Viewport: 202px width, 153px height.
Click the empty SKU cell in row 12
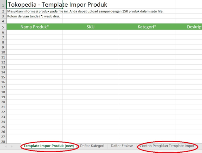pyautogui.click(x=91, y=62)
